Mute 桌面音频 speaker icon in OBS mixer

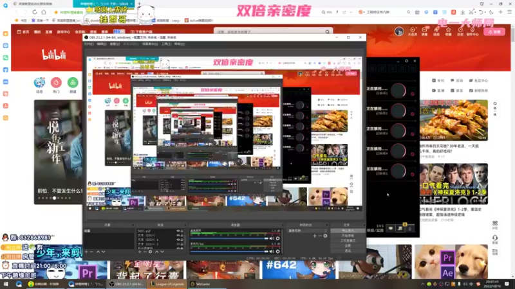(272, 238)
